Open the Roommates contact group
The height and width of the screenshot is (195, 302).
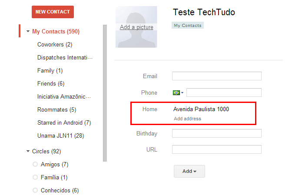[56, 109]
